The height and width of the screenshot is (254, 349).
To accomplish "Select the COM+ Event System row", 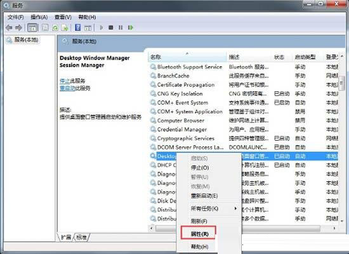I will (244, 103).
